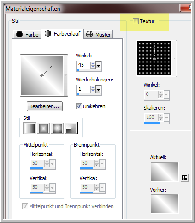Click the dotted texture preview thumbnail

click(154, 58)
